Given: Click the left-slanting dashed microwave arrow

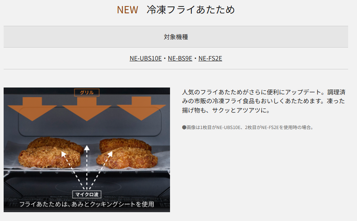Looking at the screenshot, I should pos(72,170).
